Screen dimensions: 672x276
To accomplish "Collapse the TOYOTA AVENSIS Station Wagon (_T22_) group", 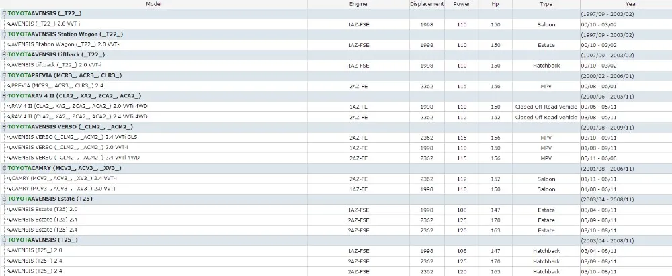I will tap(4, 34).
